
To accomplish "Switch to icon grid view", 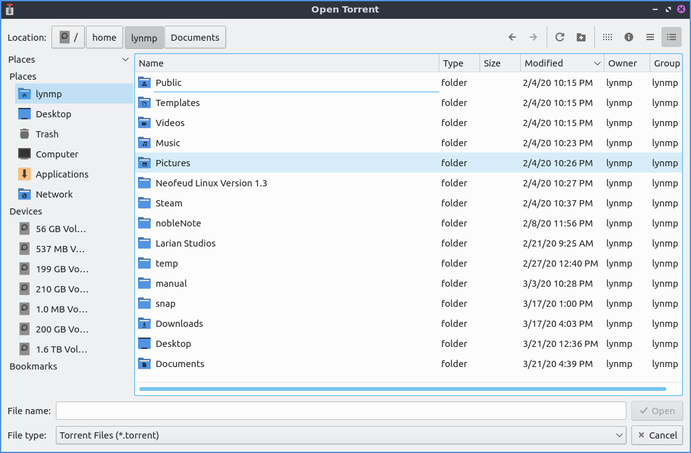I will point(607,38).
